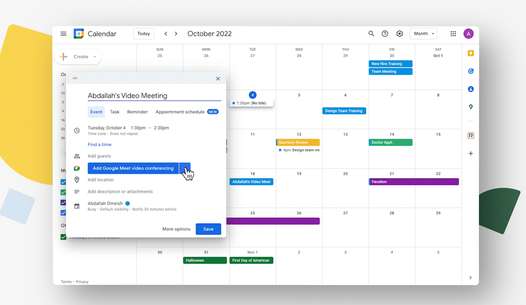Open Google Maps in side panel

tap(471, 107)
